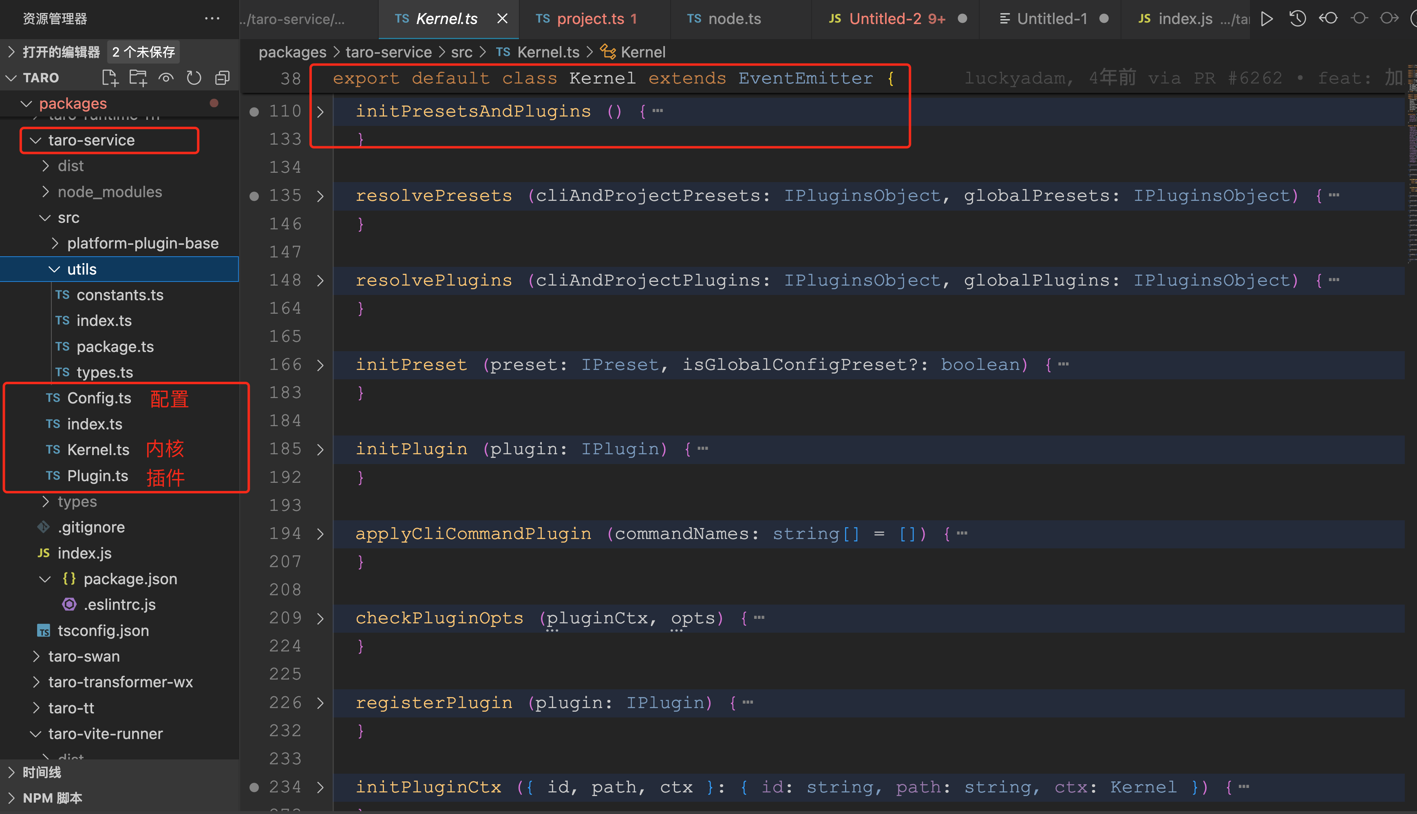Image resolution: width=1417 pixels, height=814 pixels.
Task: Collapse all folders in explorer
Action: click(222, 78)
